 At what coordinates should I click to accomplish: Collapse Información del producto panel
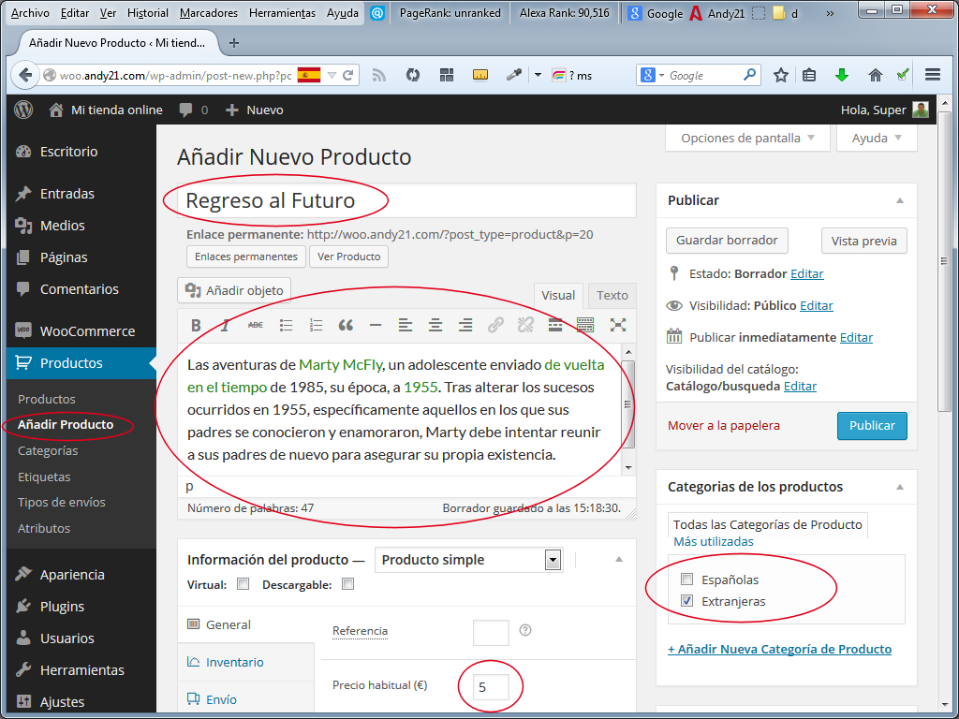(618, 560)
